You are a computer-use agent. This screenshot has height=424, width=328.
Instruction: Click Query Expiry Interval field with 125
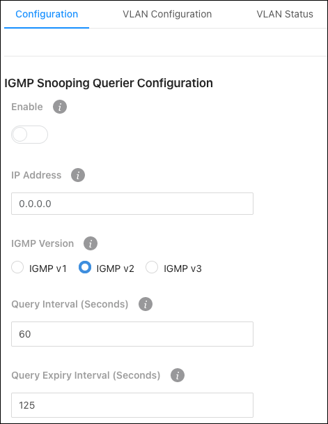click(x=132, y=405)
